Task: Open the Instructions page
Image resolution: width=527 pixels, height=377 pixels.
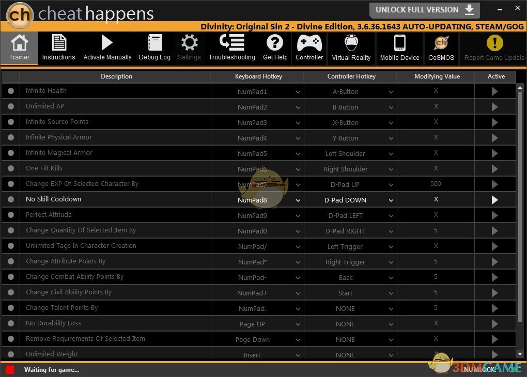Action: point(58,48)
